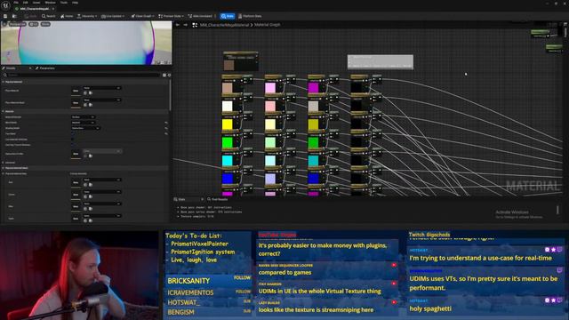Open the Blend Mode dropdown
The height and width of the screenshot is (320, 569).
[x=83, y=123]
